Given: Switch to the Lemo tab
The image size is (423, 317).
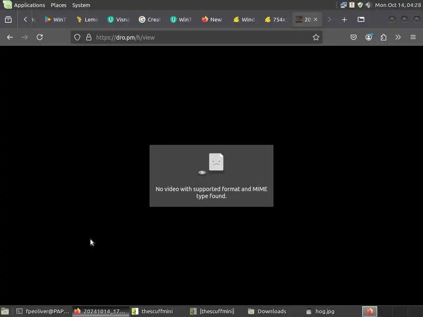Looking at the screenshot, I should click(87, 19).
